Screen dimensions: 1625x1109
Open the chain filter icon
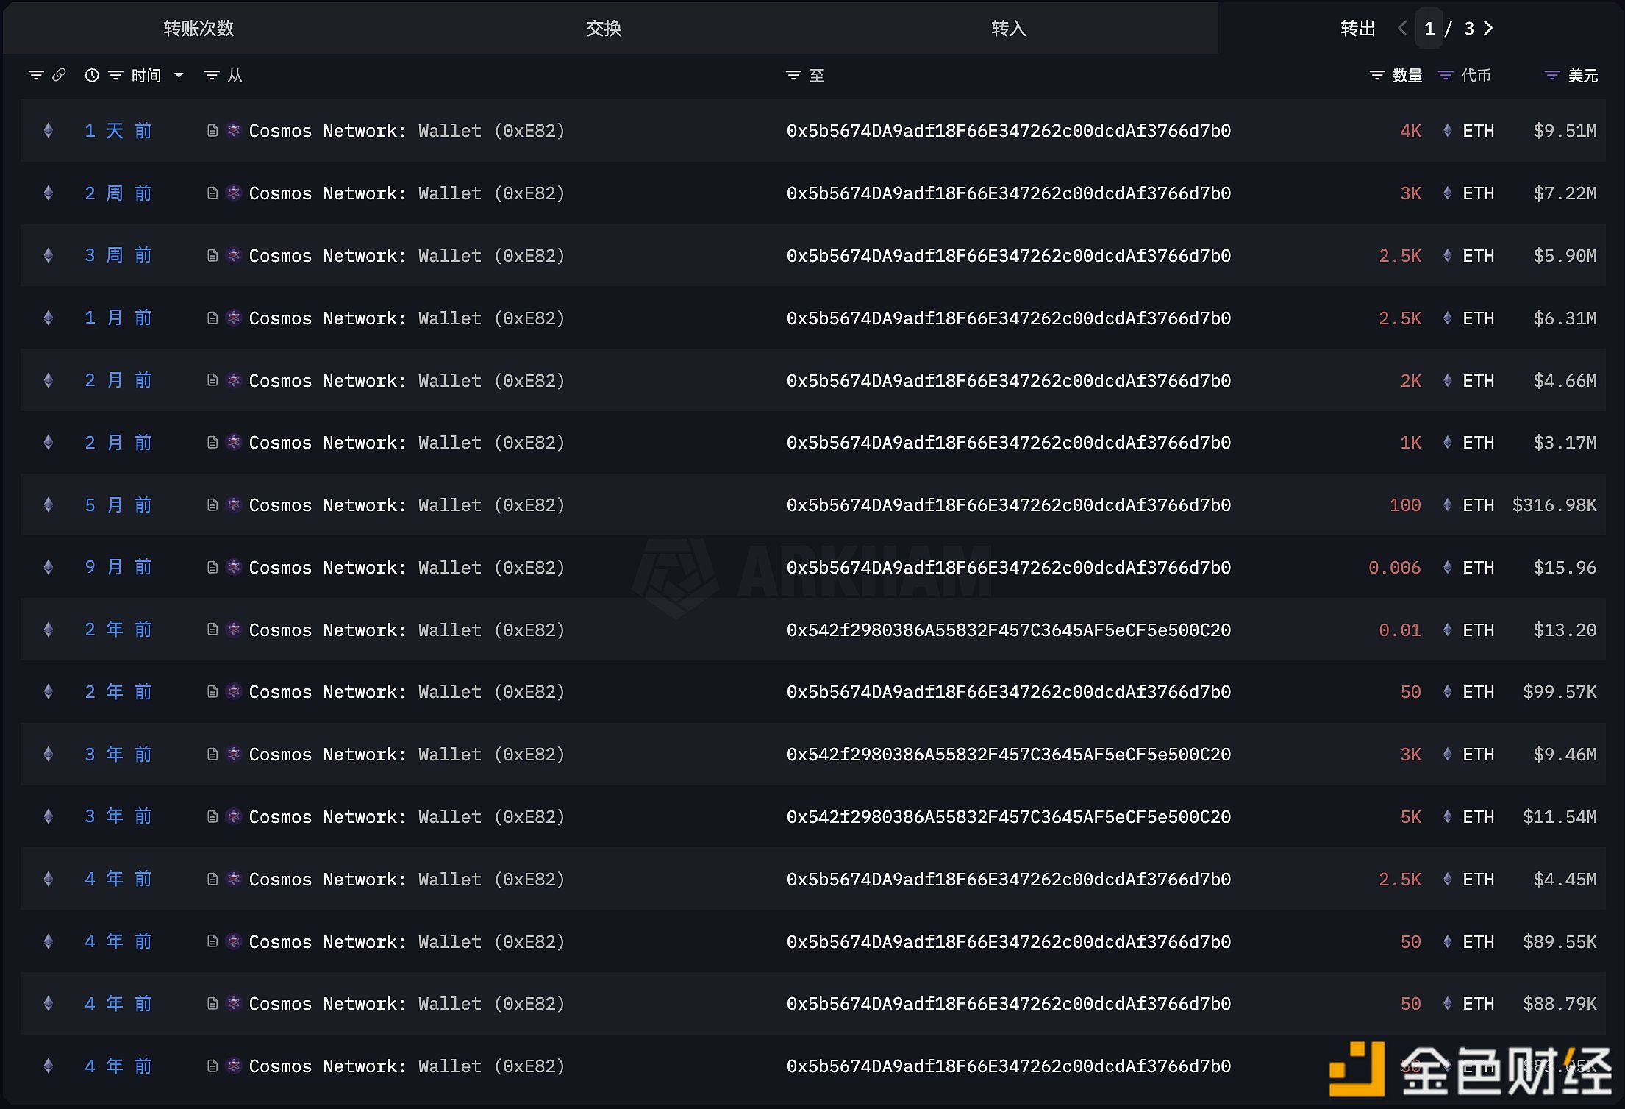point(35,75)
